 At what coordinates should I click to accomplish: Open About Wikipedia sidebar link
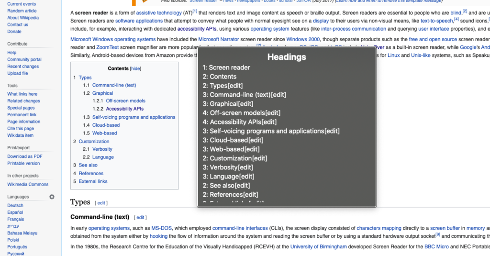pos(23,18)
